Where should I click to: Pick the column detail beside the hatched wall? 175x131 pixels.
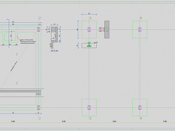coord(101,29)
